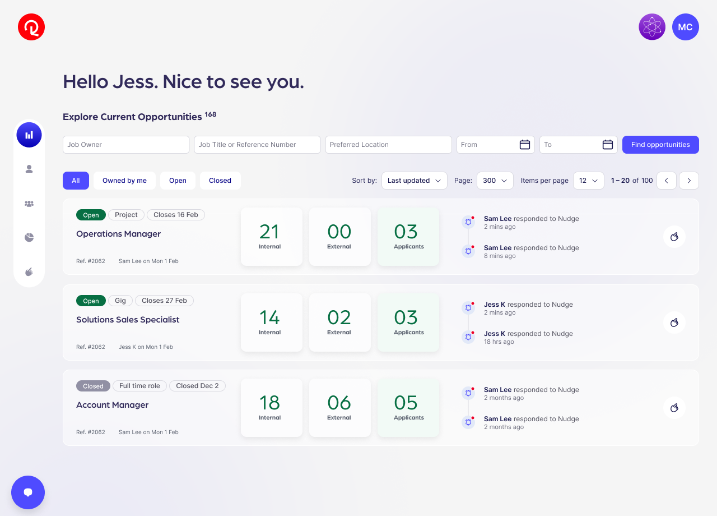Click the red logo icon
The width and height of the screenshot is (717, 516).
[31, 27]
